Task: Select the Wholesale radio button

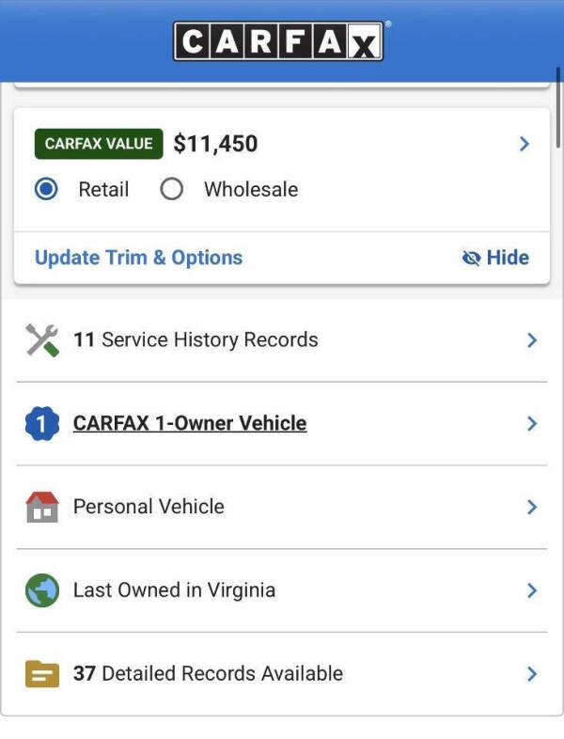Action: tap(171, 189)
